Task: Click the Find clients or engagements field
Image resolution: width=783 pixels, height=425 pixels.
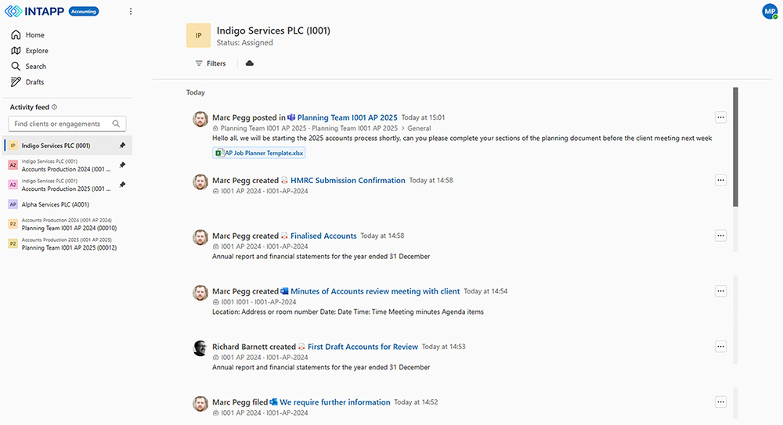Action: pyautogui.click(x=60, y=124)
